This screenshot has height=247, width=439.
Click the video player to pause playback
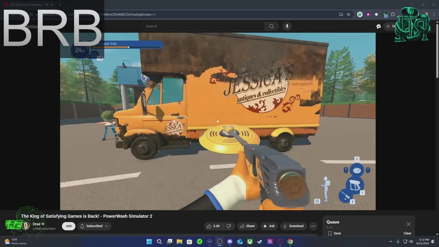click(x=218, y=121)
